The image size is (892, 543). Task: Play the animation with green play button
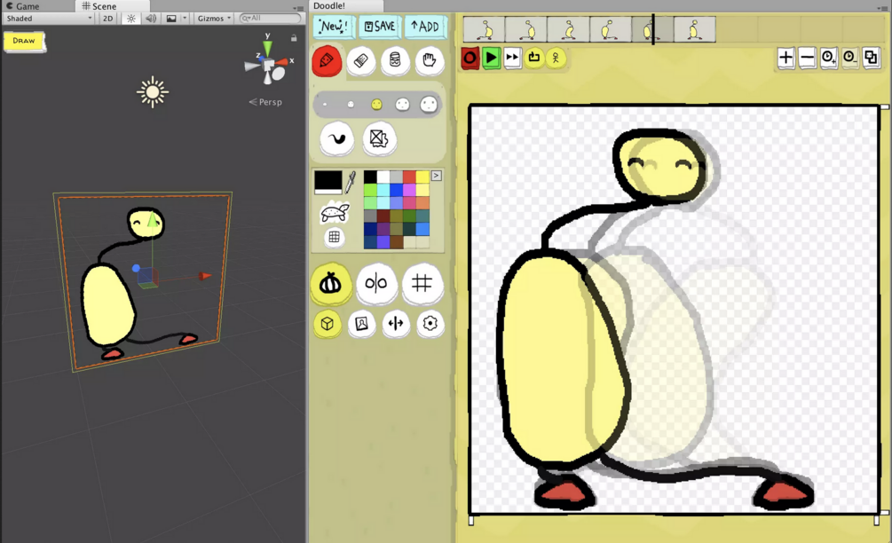point(491,58)
